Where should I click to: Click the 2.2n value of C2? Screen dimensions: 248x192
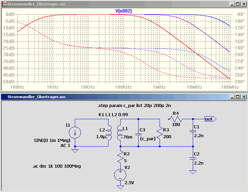199,163
